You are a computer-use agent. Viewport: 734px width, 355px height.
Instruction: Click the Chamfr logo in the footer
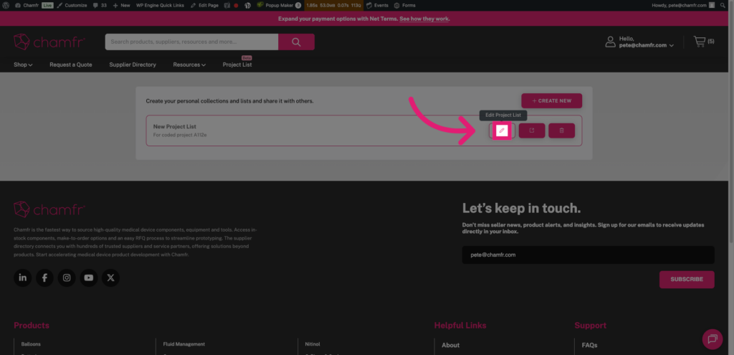49,209
